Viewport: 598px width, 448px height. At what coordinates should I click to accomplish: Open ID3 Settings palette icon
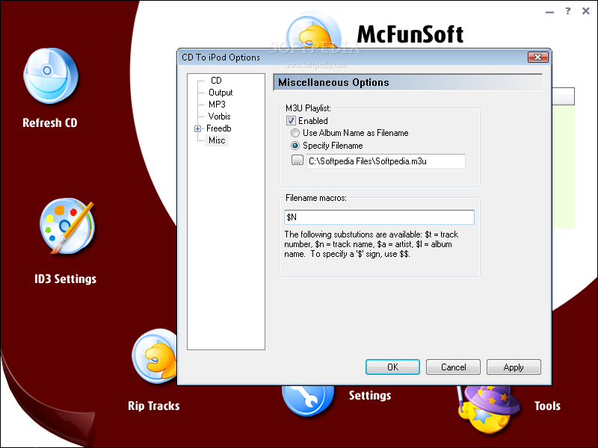coord(67,226)
